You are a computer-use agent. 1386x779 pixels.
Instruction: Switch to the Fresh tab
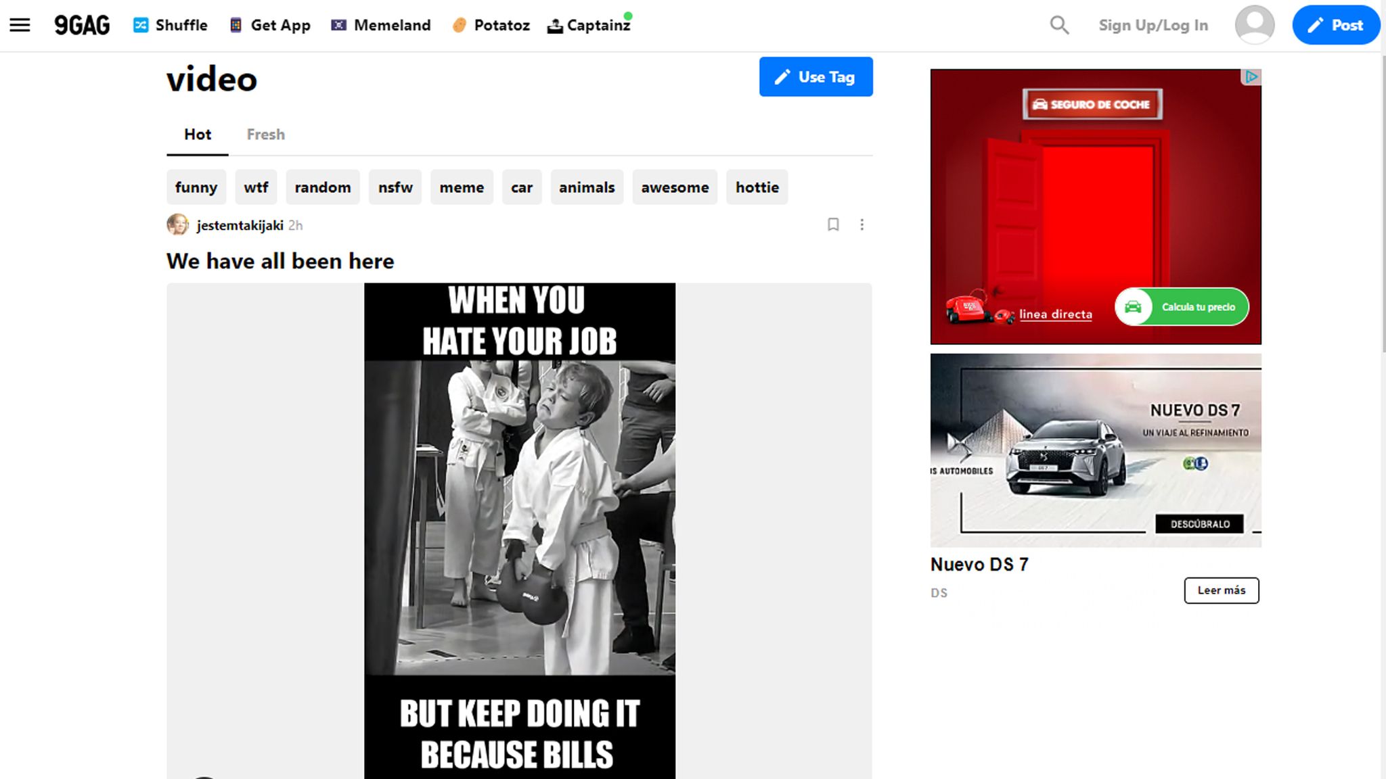pos(265,135)
